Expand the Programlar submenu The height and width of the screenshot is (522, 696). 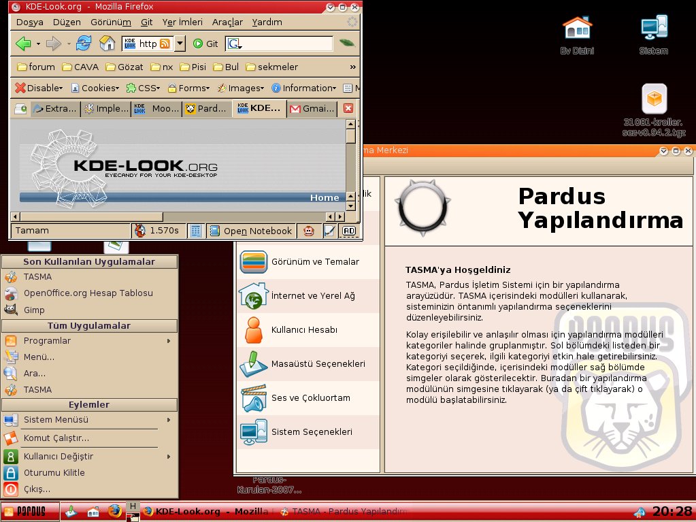[x=90, y=341]
